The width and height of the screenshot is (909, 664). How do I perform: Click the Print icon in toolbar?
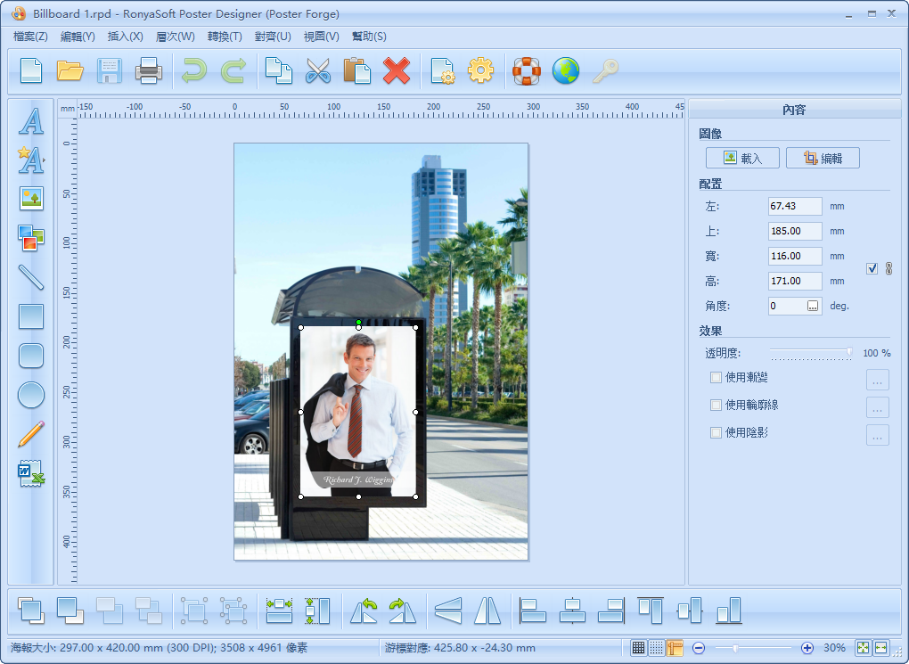click(x=148, y=70)
